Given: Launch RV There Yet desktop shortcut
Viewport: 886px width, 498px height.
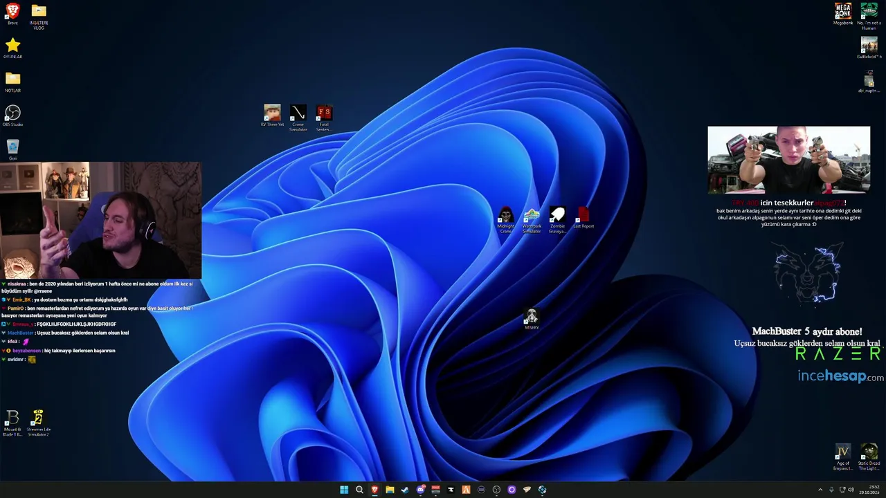Looking at the screenshot, I should 272,116.
